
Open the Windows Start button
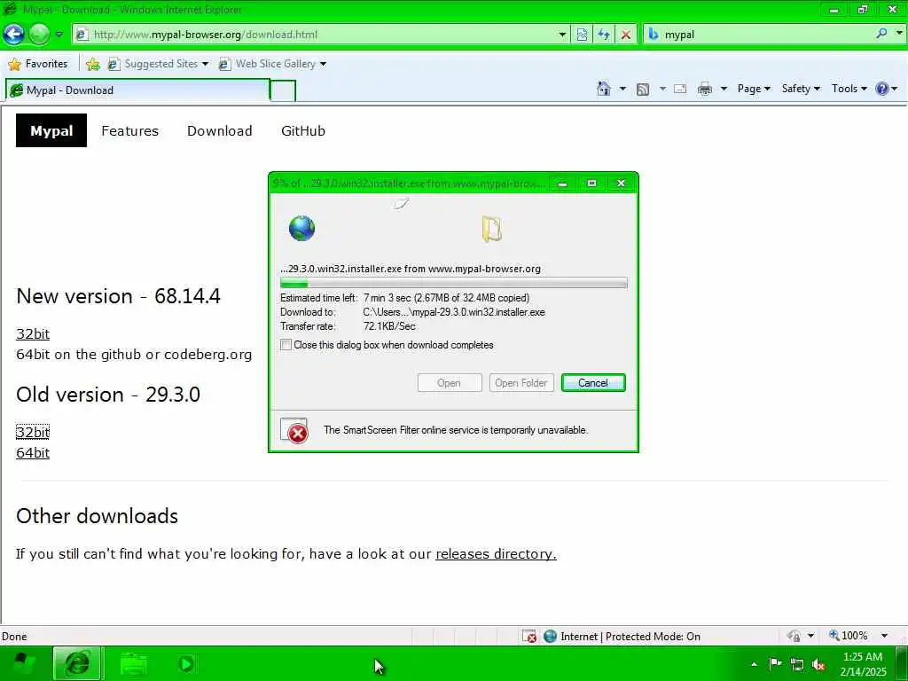pyautogui.click(x=23, y=663)
